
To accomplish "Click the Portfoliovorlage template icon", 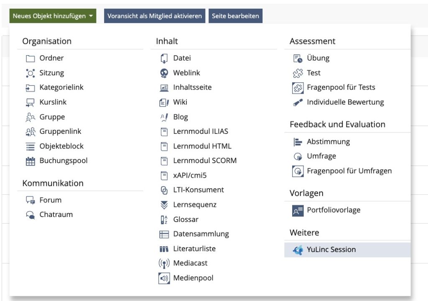I will tap(298, 211).
